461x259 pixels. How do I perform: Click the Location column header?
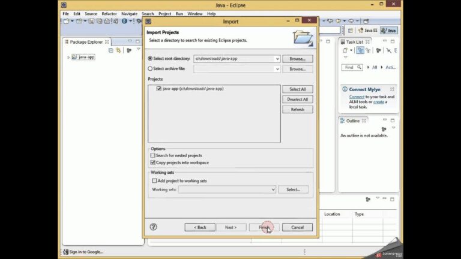point(332,214)
